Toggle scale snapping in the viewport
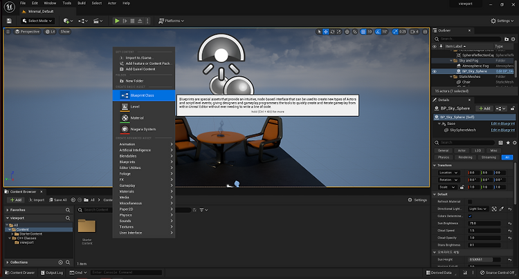This screenshot has height=279, width=519. 395,32
